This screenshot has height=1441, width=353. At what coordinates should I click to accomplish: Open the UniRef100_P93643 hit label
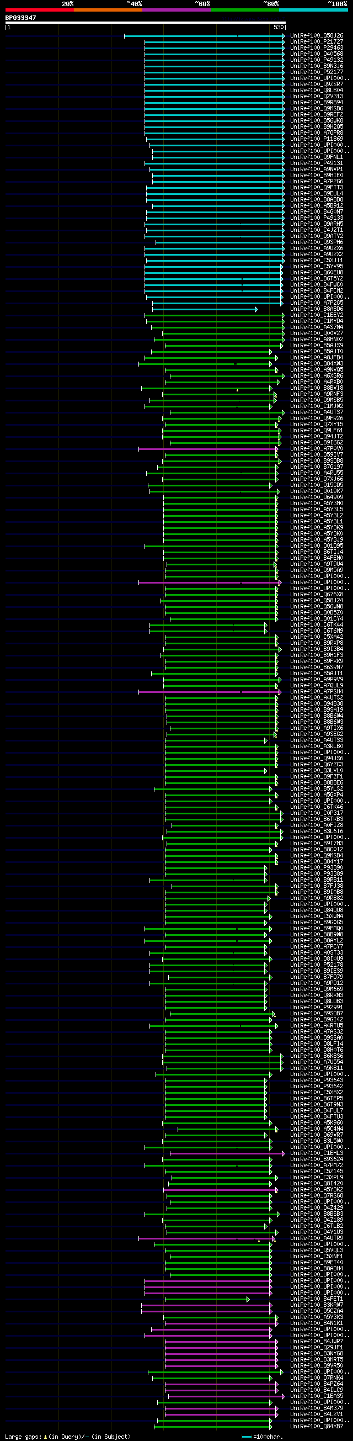pyautogui.click(x=317, y=1081)
